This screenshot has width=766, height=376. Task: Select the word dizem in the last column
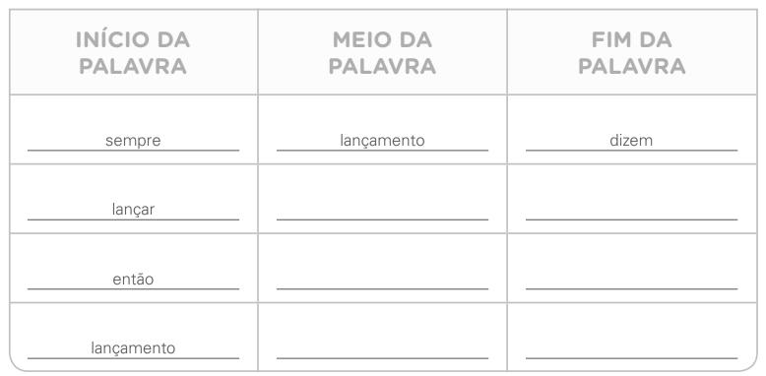(631, 141)
